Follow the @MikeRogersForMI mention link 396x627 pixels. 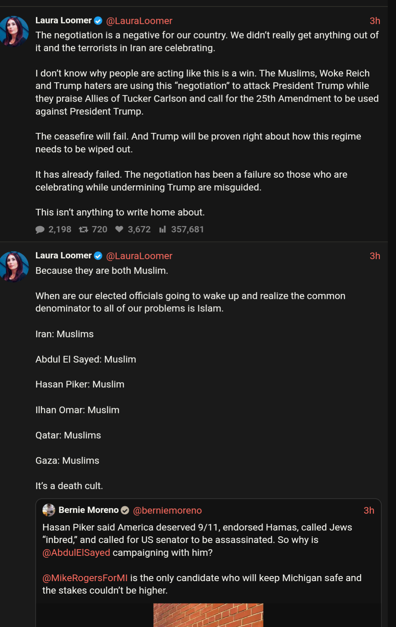tap(85, 578)
